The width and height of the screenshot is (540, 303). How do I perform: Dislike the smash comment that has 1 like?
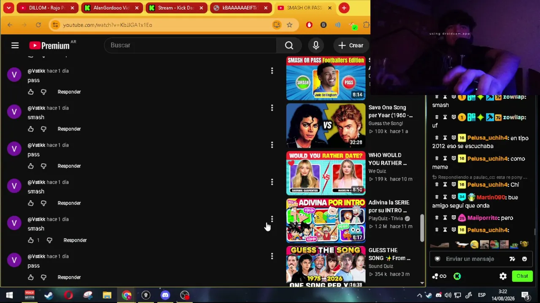(49, 240)
